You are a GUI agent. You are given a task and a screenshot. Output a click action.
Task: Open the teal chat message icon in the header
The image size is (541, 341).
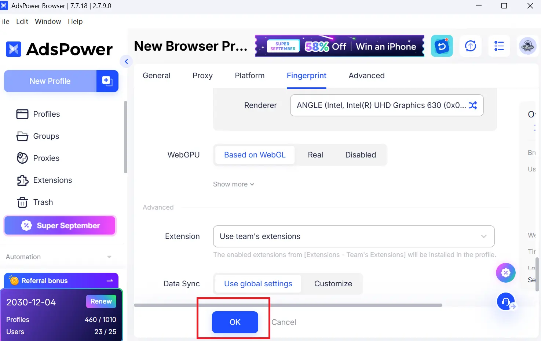point(442,46)
